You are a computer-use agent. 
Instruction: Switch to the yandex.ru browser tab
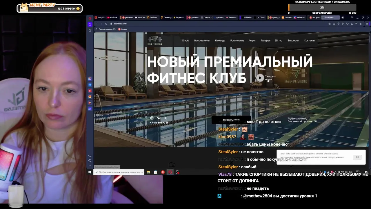pos(128,17)
